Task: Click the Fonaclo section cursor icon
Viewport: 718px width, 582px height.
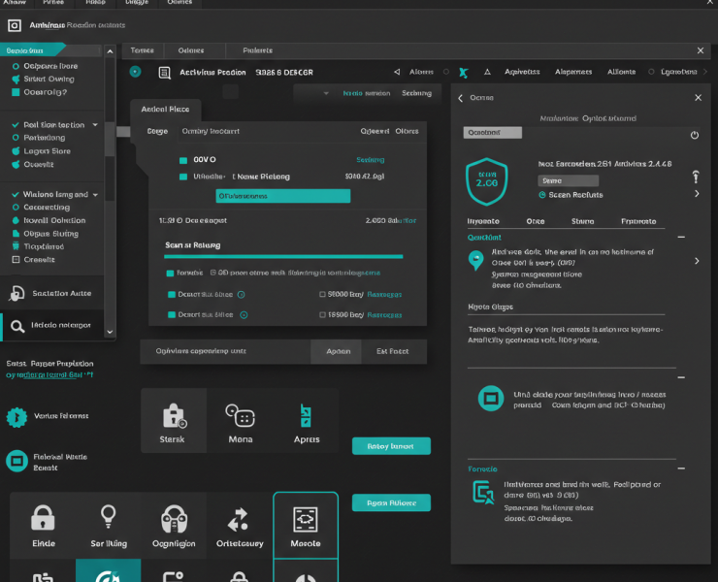Action: coord(483,492)
